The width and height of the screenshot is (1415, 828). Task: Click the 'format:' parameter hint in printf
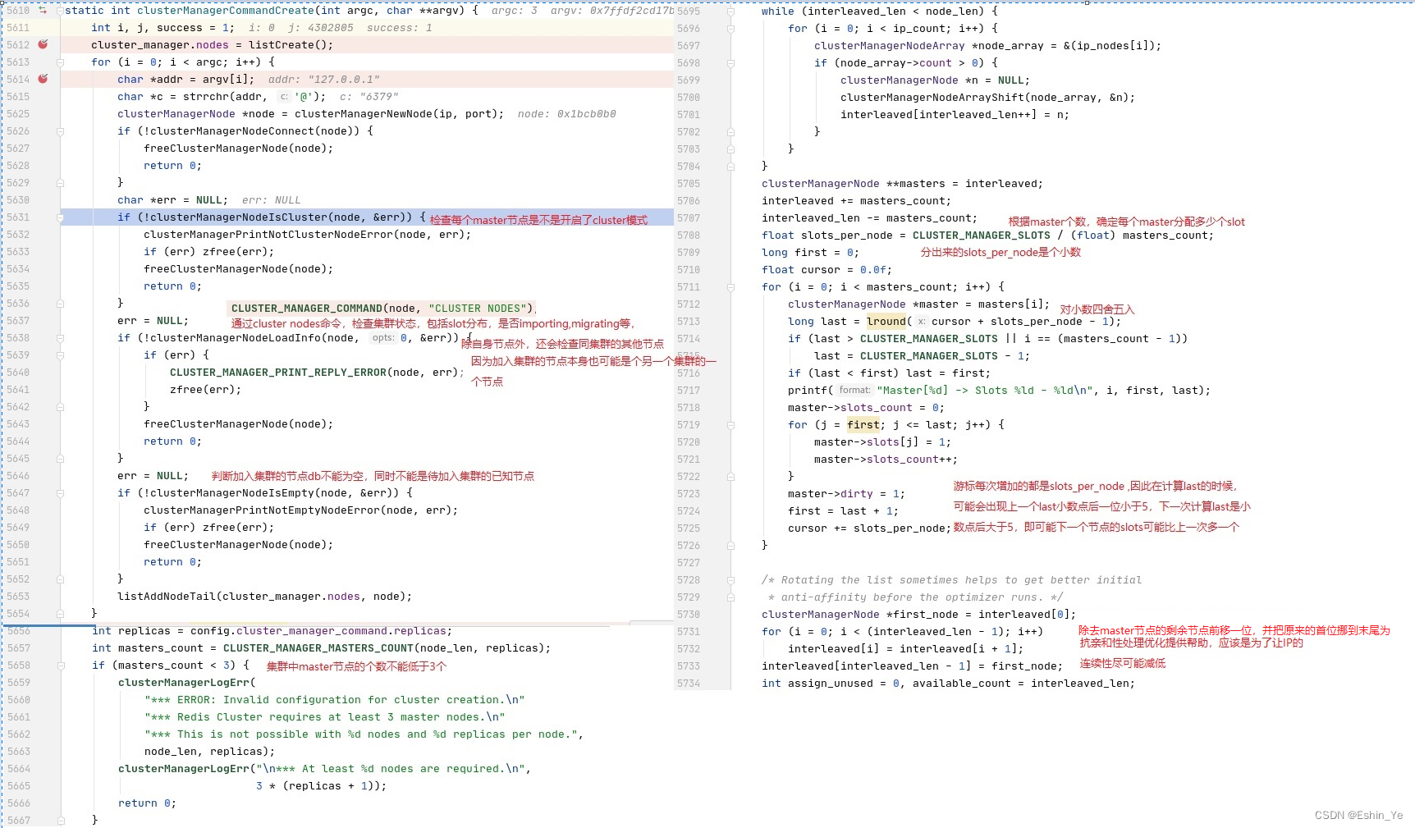point(854,391)
